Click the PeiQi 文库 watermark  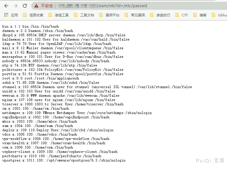pos(210,161)
